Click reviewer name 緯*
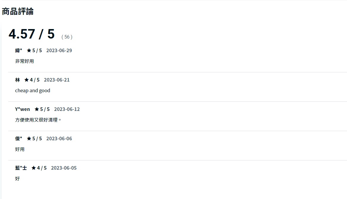 (x=19, y=50)
